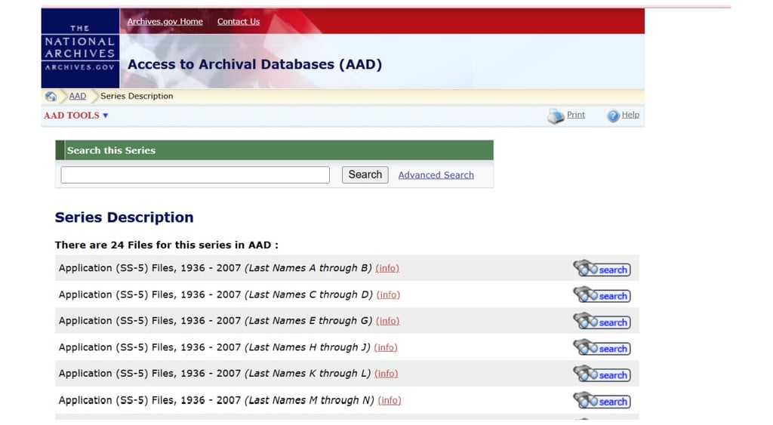
Task: Expand the AAD TOOLS dropdown
Action: (x=76, y=115)
